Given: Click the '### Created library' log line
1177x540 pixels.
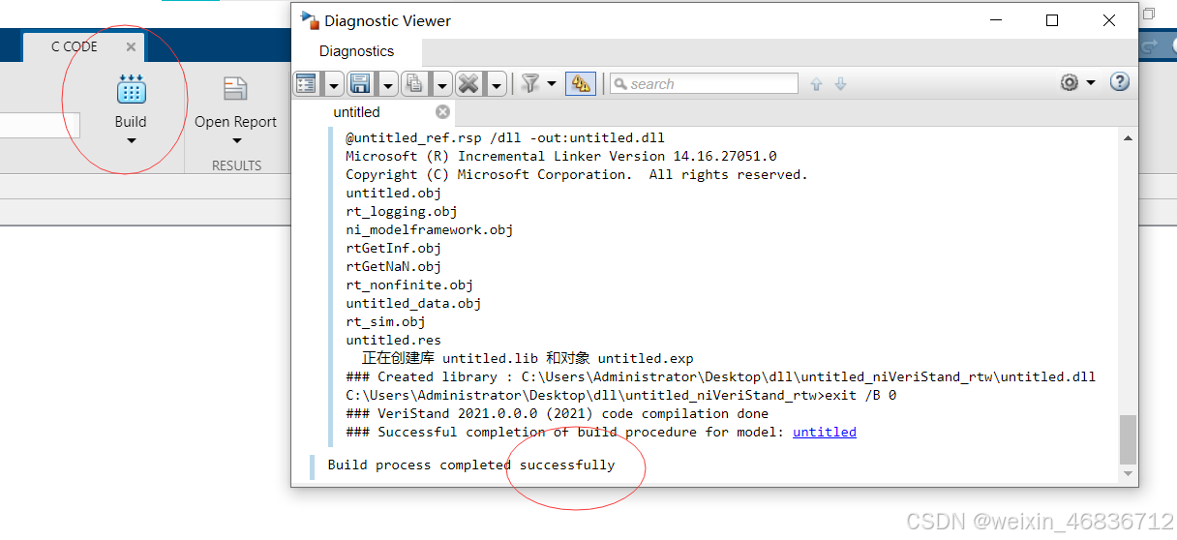Looking at the screenshot, I should coord(720,376).
